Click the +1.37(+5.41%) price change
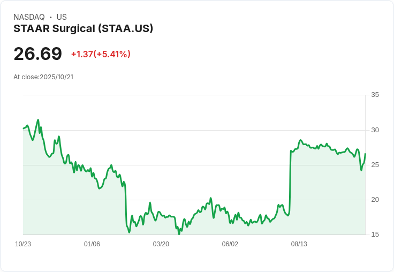The width and height of the screenshot is (394, 272). tap(101, 54)
